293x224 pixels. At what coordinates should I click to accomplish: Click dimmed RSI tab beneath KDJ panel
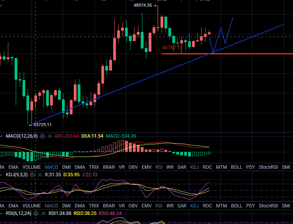pyautogui.click(x=159, y=206)
